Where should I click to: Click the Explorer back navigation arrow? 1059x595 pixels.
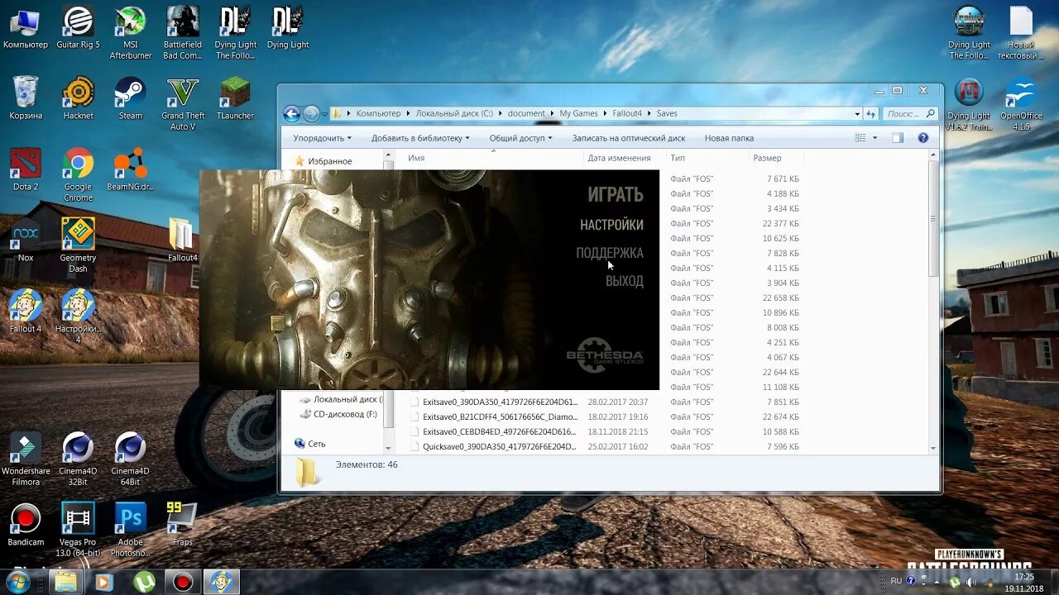click(x=291, y=114)
